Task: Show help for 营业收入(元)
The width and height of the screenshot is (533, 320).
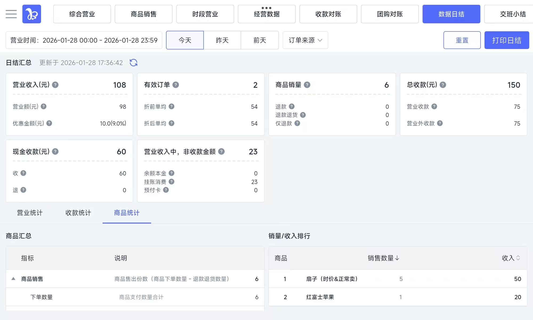Action: 55,85
